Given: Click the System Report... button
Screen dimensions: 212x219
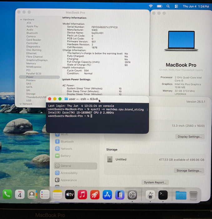Looking at the screenshot, I should 155,182.
